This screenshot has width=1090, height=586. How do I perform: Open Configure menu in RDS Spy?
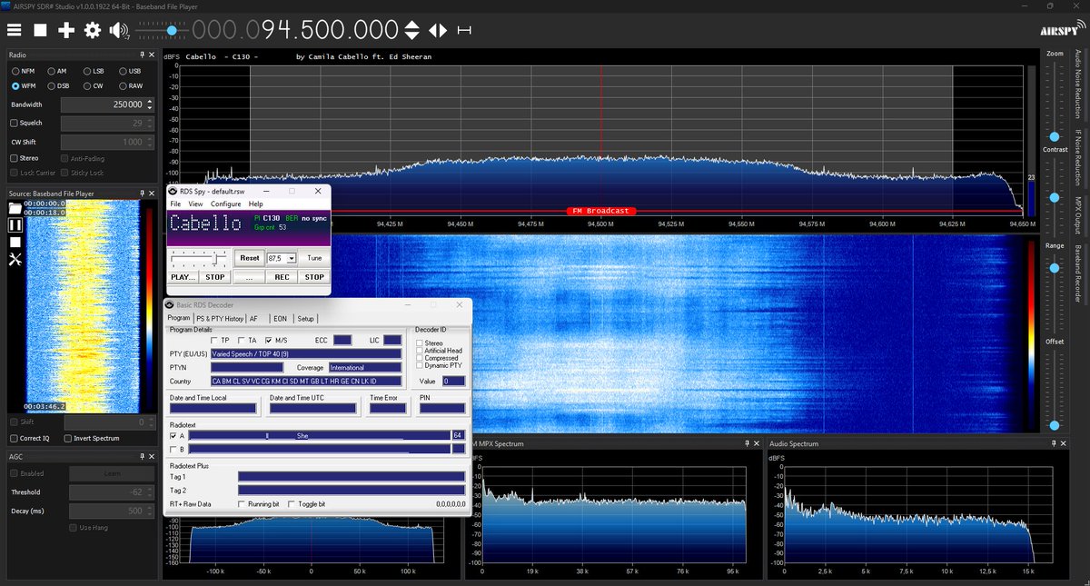pos(226,204)
